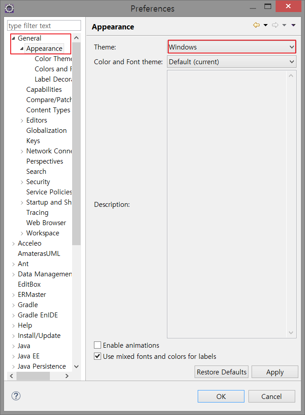The height and width of the screenshot is (415, 305).
Task: Open the forward history dropdown arrow
Action: coord(285,25)
